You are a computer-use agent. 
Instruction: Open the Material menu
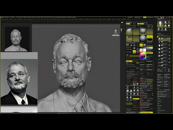click(65, 19)
